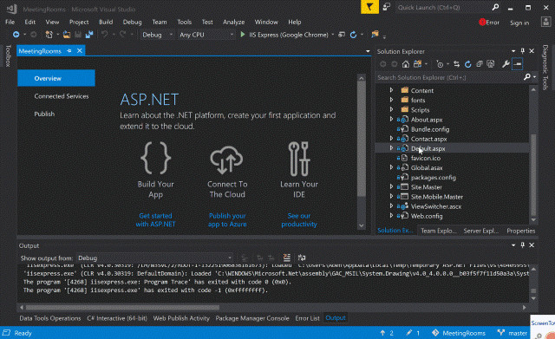Open the feedback notification flag icon

pyautogui.click(x=369, y=7)
